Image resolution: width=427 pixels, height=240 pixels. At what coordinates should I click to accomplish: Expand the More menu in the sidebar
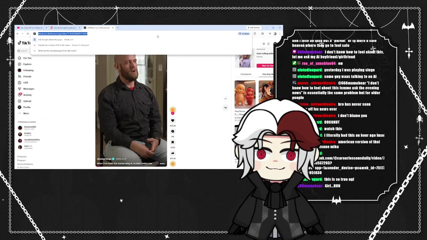click(x=23, y=113)
